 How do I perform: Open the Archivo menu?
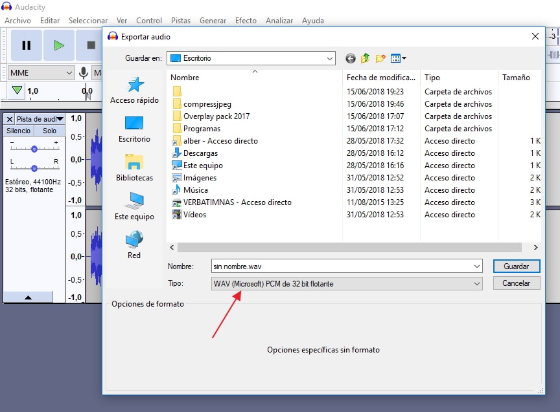(x=18, y=21)
